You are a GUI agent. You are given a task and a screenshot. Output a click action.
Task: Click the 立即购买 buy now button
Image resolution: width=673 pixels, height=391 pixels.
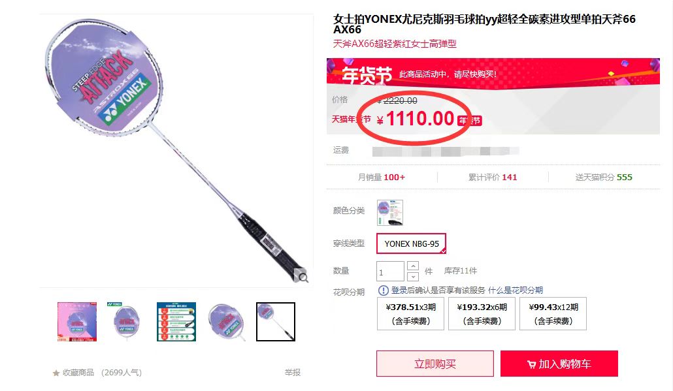coord(435,364)
